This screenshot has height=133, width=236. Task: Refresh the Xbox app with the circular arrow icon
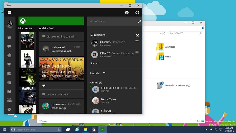137,13
